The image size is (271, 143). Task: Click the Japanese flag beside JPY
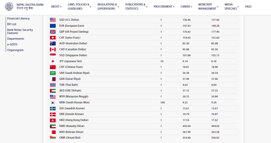coord(53,61)
